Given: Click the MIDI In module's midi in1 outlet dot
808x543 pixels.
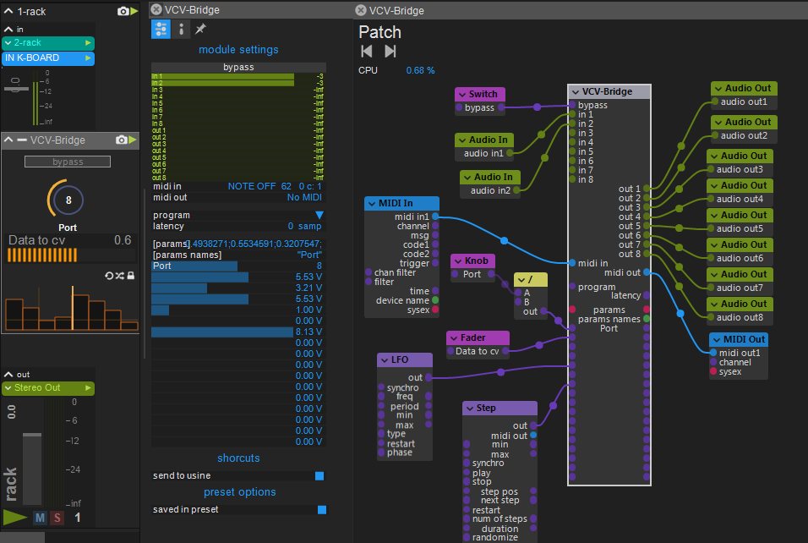Looking at the screenshot, I should (435, 217).
